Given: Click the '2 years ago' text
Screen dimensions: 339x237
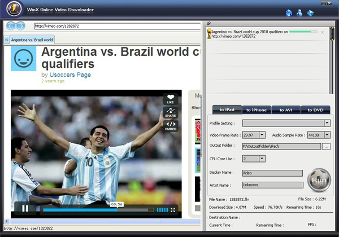Looking at the screenshot, I should click(x=53, y=81).
